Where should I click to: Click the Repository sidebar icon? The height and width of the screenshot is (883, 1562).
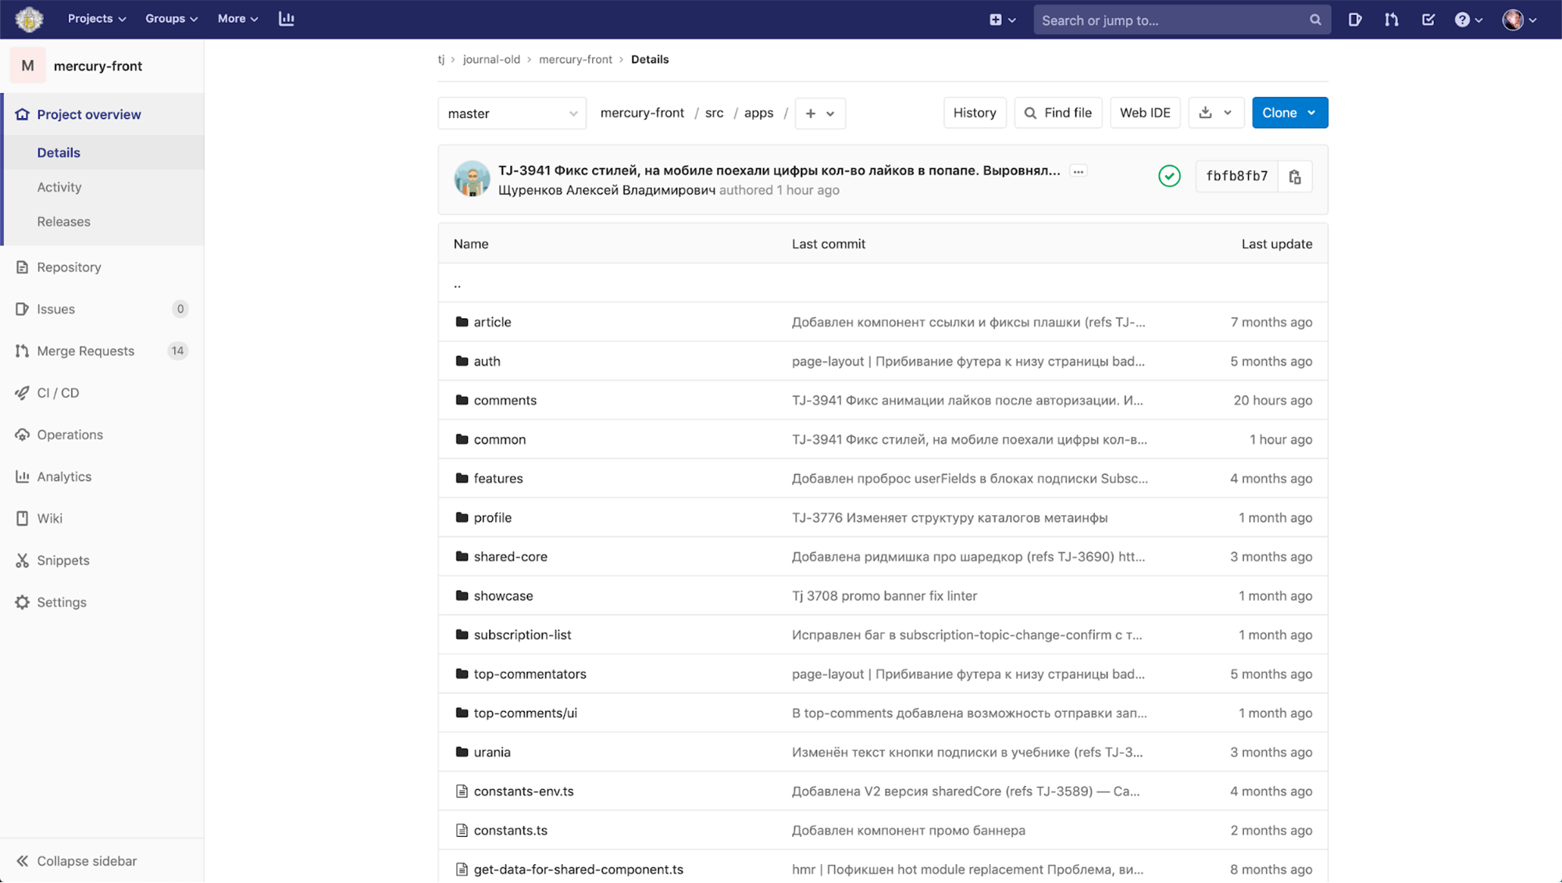pyautogui.click(x=23, y=267)
